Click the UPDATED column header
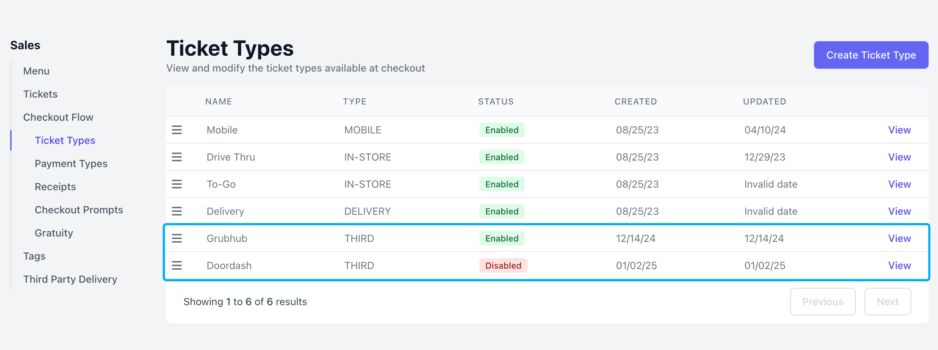The image size is (938, 350). (x=764, y=102)
